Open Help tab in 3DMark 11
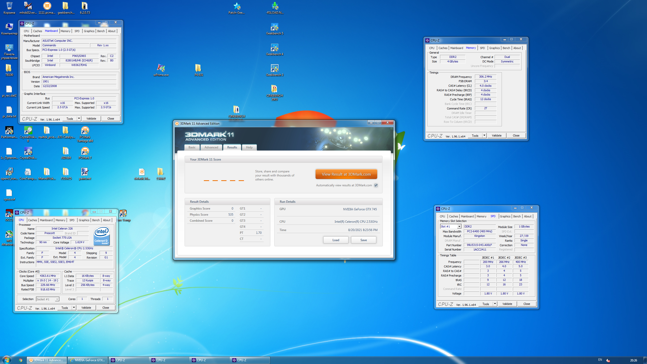The image size is (647, 364). click(249, 147)
